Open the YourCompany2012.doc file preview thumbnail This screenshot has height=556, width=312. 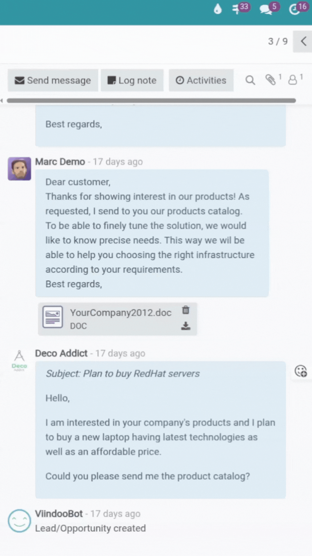(x=53, y=317)
